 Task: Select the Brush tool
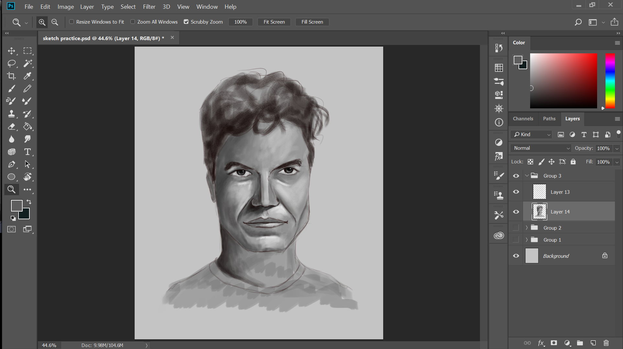point(12,89)
